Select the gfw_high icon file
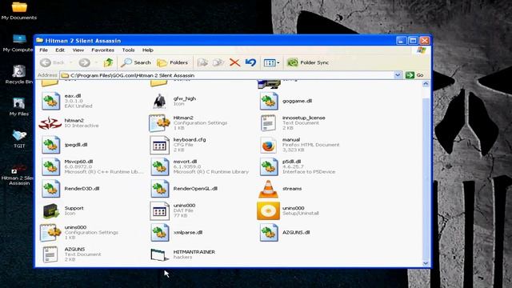Image resolution: width=512 pixels, height=288 pixels. 159,101
